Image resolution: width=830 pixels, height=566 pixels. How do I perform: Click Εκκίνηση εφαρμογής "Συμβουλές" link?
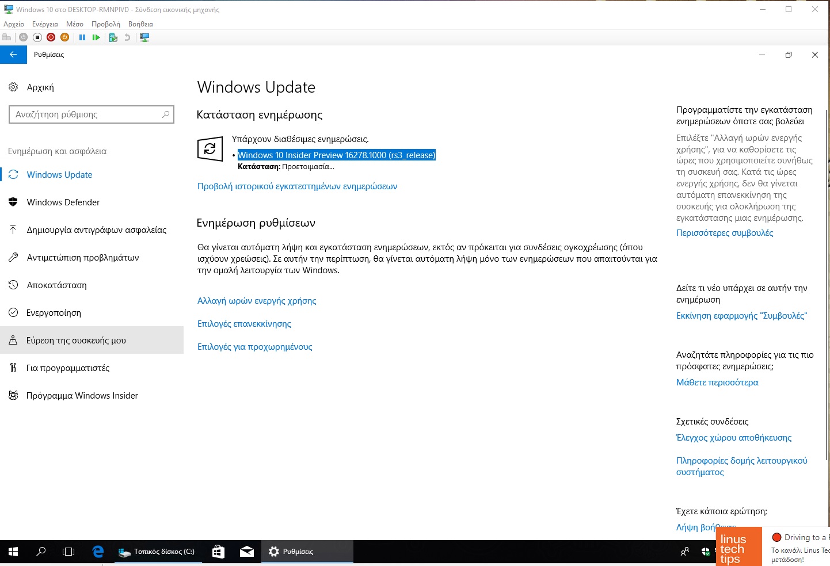(742, 316)
